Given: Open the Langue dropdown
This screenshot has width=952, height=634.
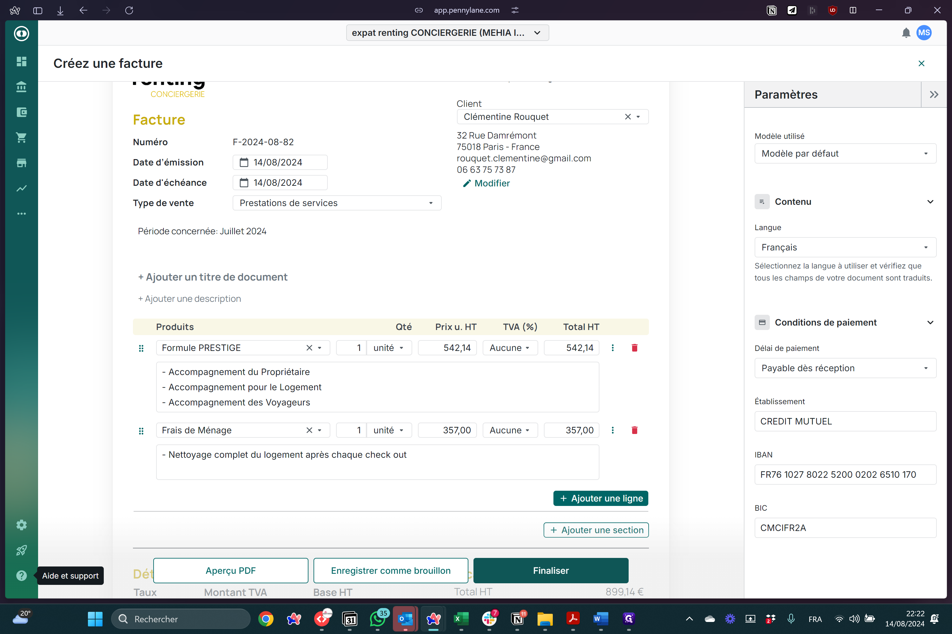Looking at the screenshot, I should pos(845,248).
